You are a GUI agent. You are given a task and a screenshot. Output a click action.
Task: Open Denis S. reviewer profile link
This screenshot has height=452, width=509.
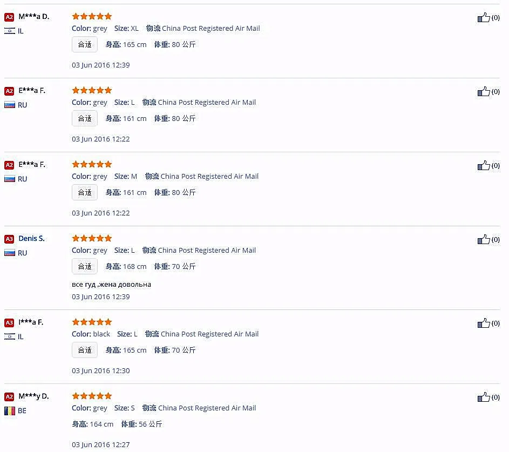pyautogui.click(x=31, y=238)
